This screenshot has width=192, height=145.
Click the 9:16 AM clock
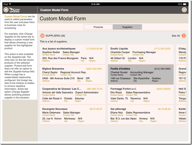95,4
